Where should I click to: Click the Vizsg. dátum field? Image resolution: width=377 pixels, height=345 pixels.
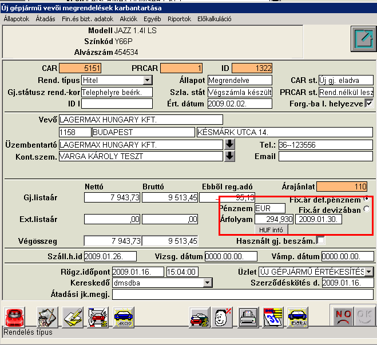point(231,256)
